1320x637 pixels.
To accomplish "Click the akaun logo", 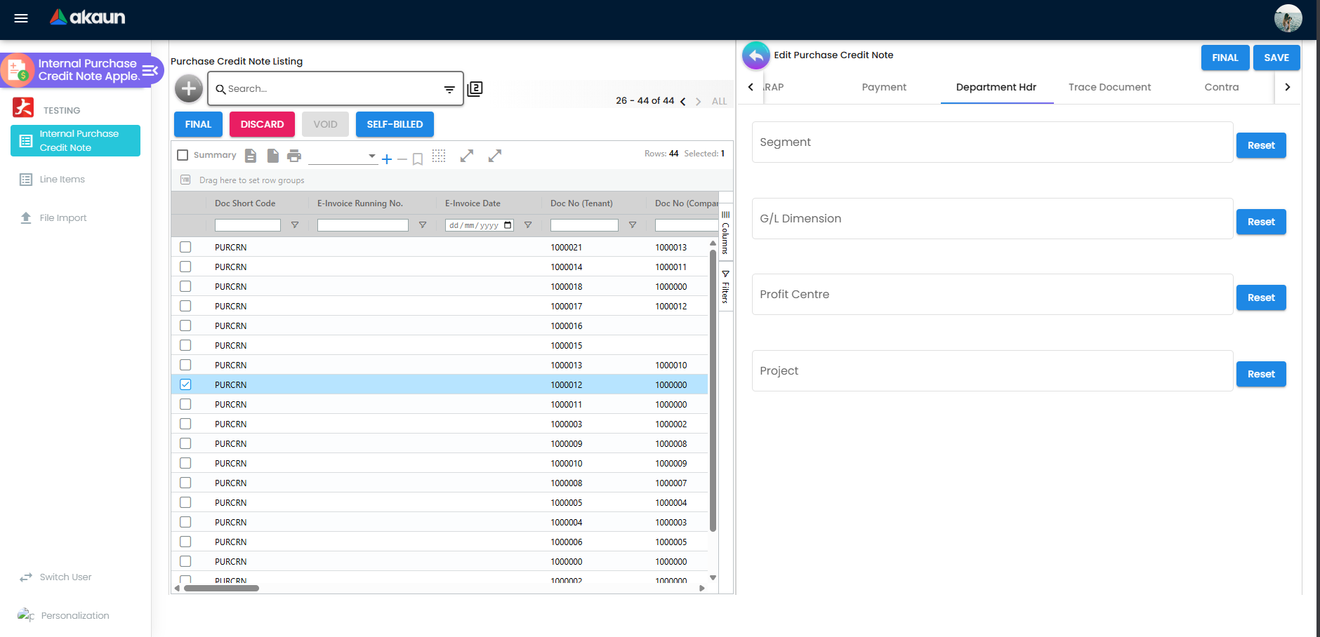I will pyautogui.click(x=87, y=17).
